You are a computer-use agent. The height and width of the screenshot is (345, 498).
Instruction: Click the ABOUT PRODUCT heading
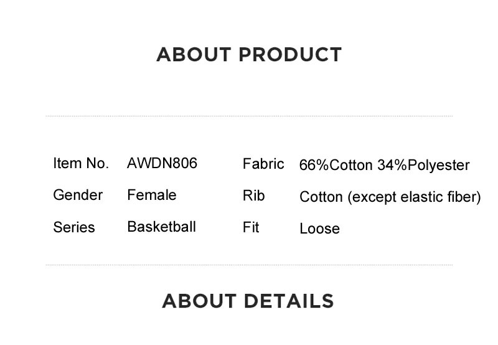[249, 54]
